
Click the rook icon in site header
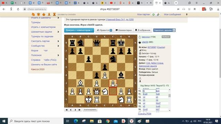55,14
